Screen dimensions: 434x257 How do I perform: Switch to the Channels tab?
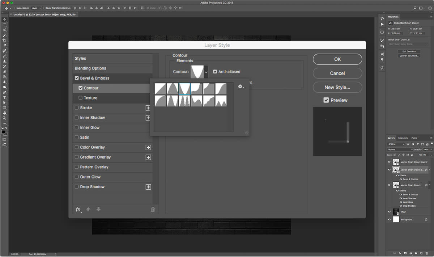pyautogui.click(x=403, y=138)
